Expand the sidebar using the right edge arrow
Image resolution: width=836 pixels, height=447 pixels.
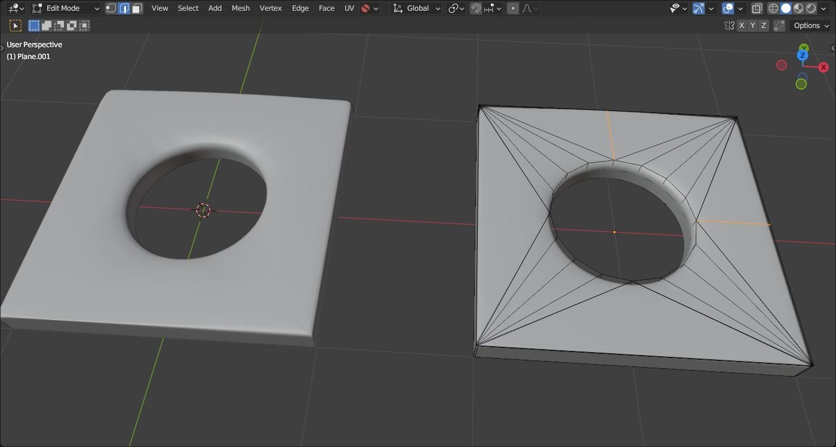(x=832, y=48)
